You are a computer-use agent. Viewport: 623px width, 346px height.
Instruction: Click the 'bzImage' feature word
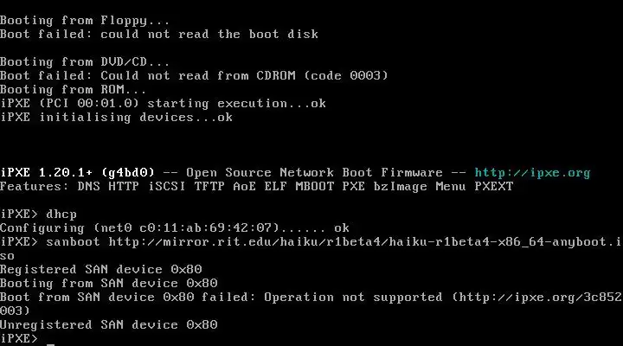coord(400,187)
